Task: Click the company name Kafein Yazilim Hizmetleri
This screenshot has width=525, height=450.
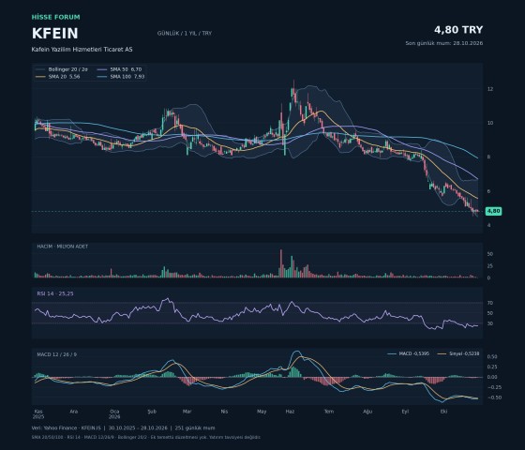Action: pyautogui.click(x=82, y=49)
